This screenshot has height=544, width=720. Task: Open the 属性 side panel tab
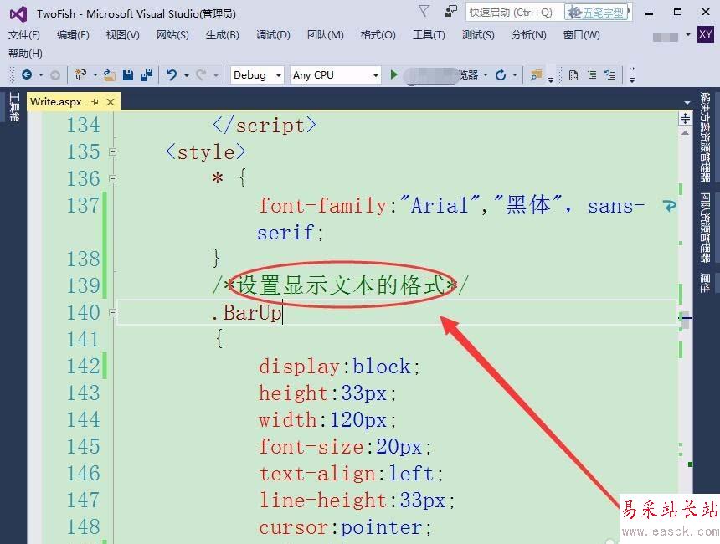click(705, 283)
